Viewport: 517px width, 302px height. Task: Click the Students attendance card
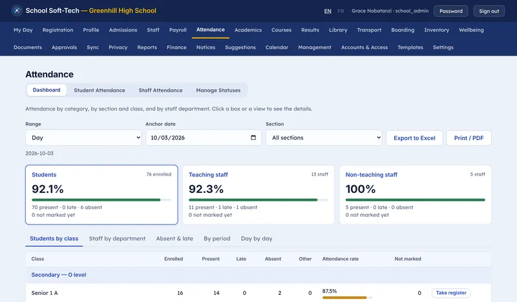pos(101,195)
